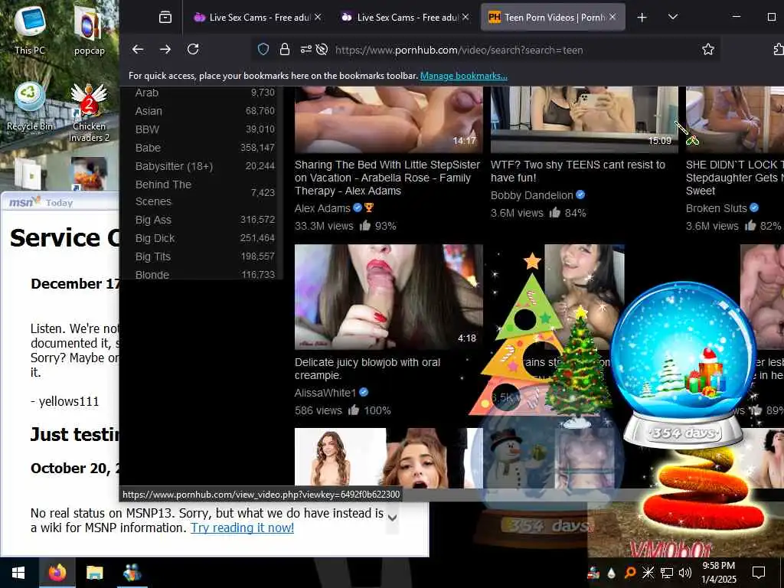Open the Action Center notification icon
Image resolution: width=784 pixels, height=588 pixels.
coord(759,573)
